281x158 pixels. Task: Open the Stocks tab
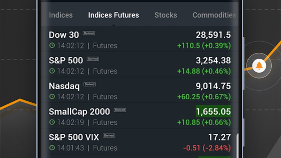166,15
